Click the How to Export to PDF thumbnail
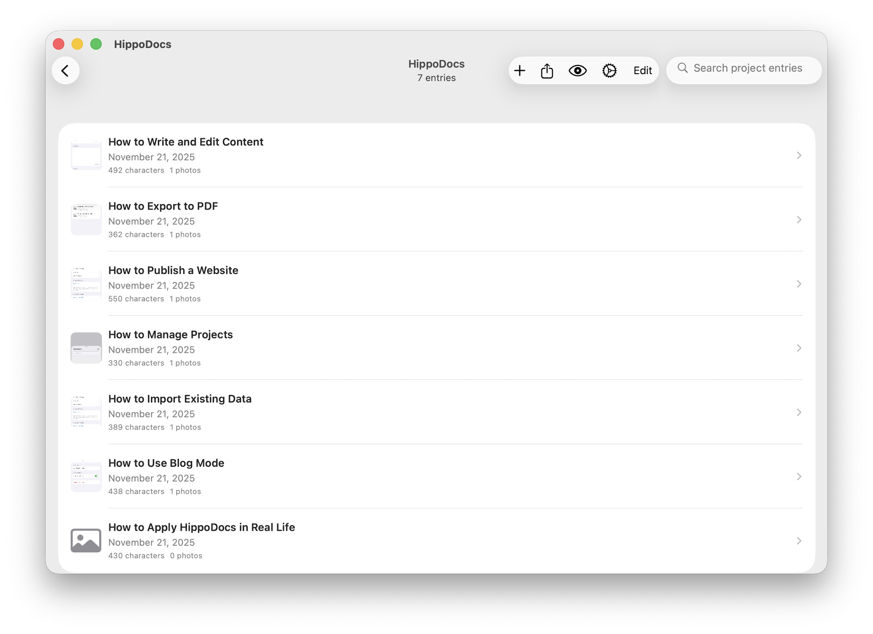The image size is (873, 634). pos(86,220)
